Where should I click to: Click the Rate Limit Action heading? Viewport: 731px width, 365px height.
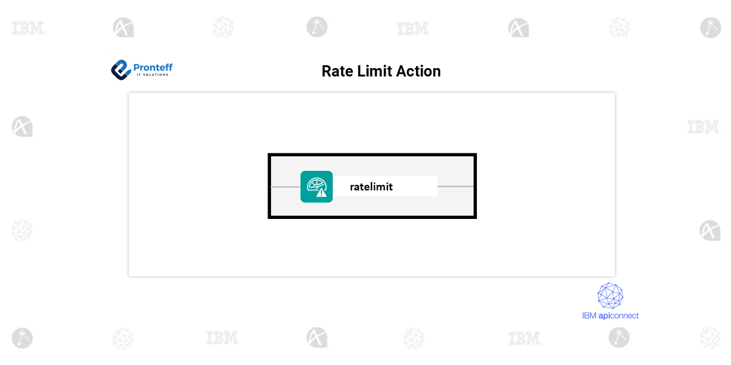[381, 71]
